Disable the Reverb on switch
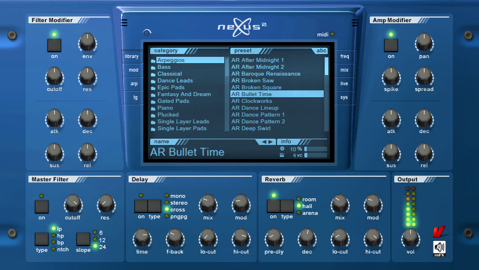The image size is (479, 270). 274,206
